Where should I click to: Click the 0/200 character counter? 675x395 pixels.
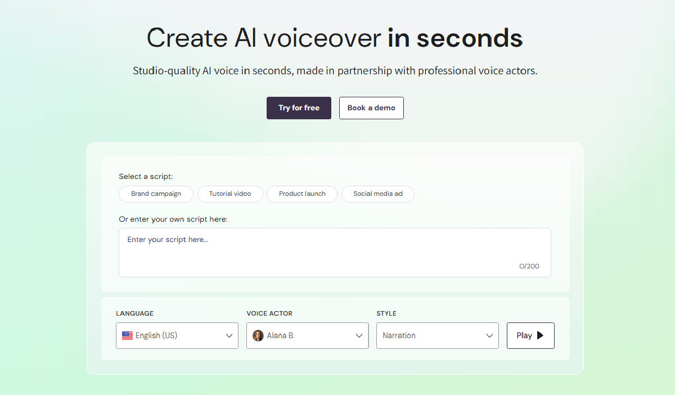coord(529,266)
